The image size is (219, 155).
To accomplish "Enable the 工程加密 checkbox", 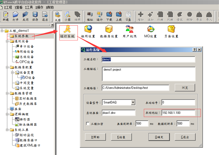I will pos(87,123).
